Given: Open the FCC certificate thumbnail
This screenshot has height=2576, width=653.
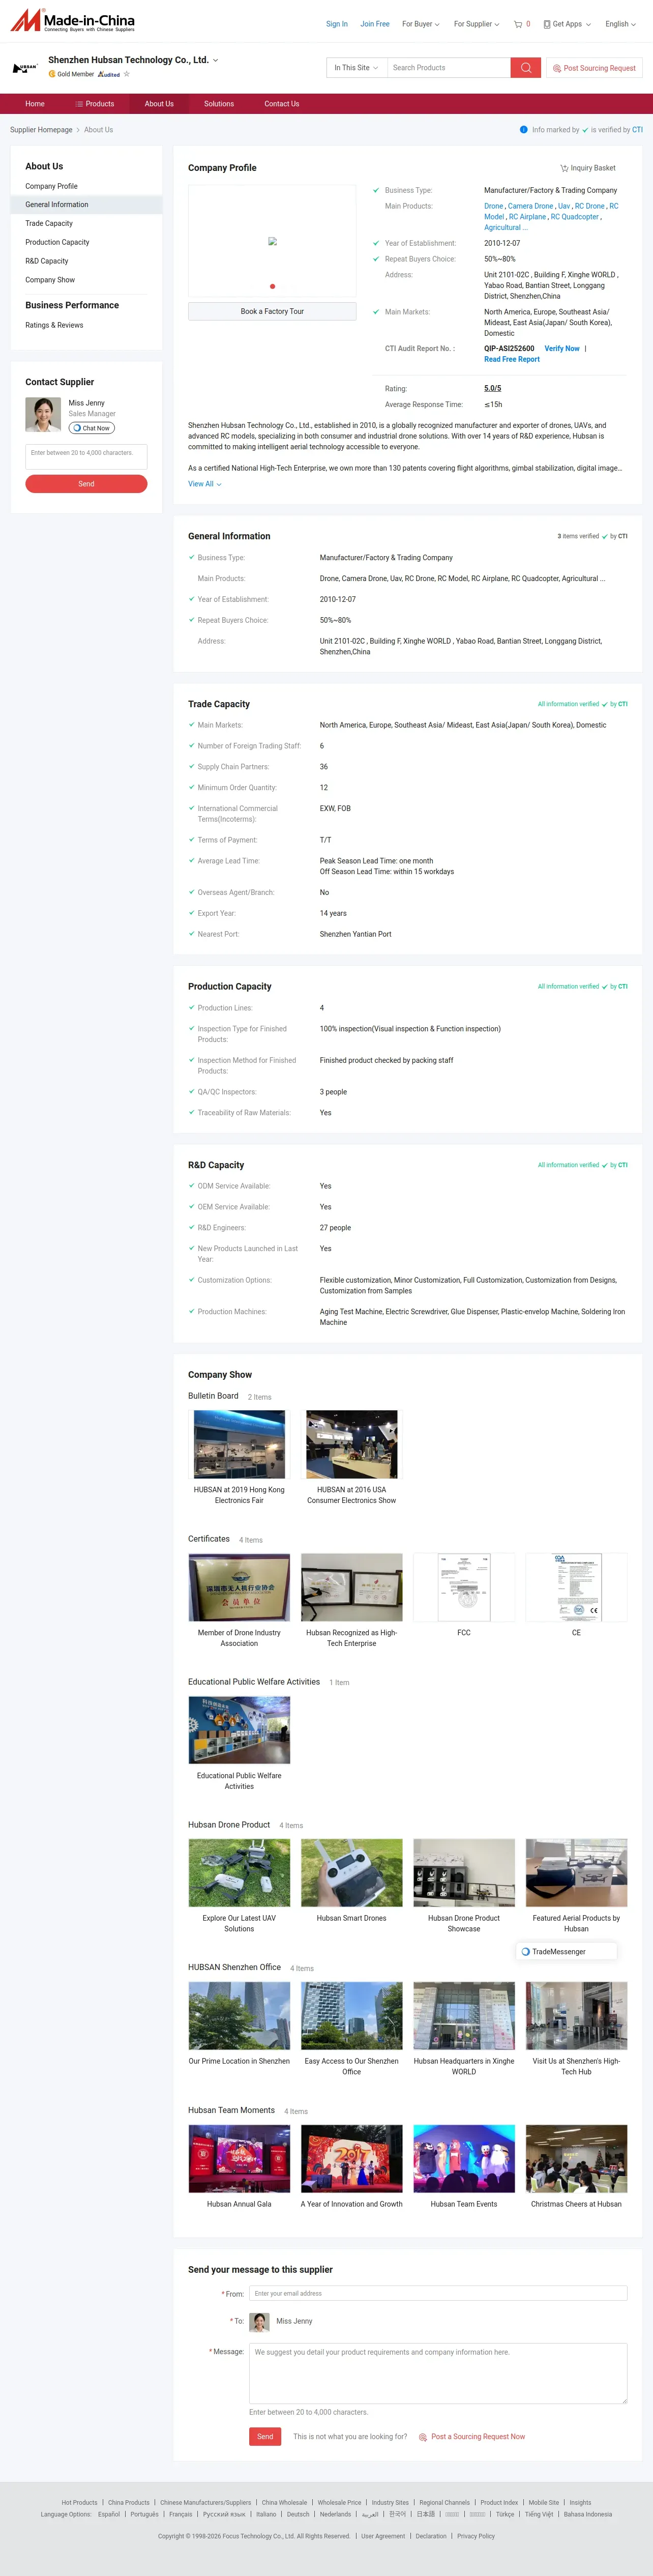Looking at the screenshot, I should click(x=464, y=1587).
